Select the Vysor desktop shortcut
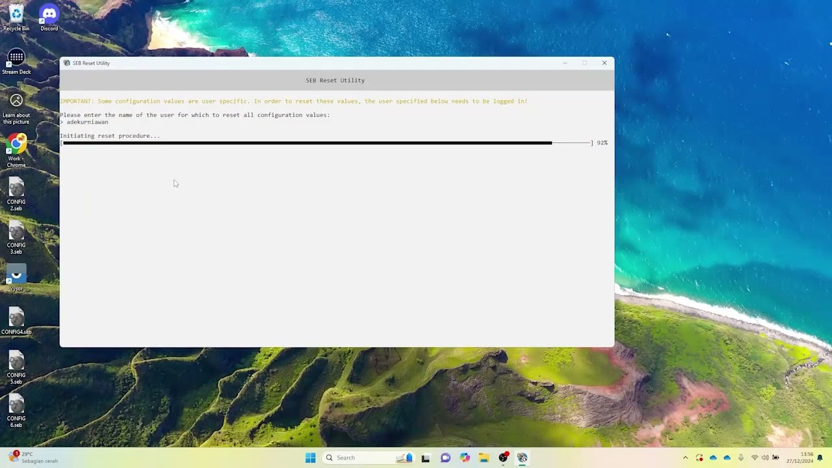This screenshot has height=468, width=832. pyautogui.click(x=16, y=278)
